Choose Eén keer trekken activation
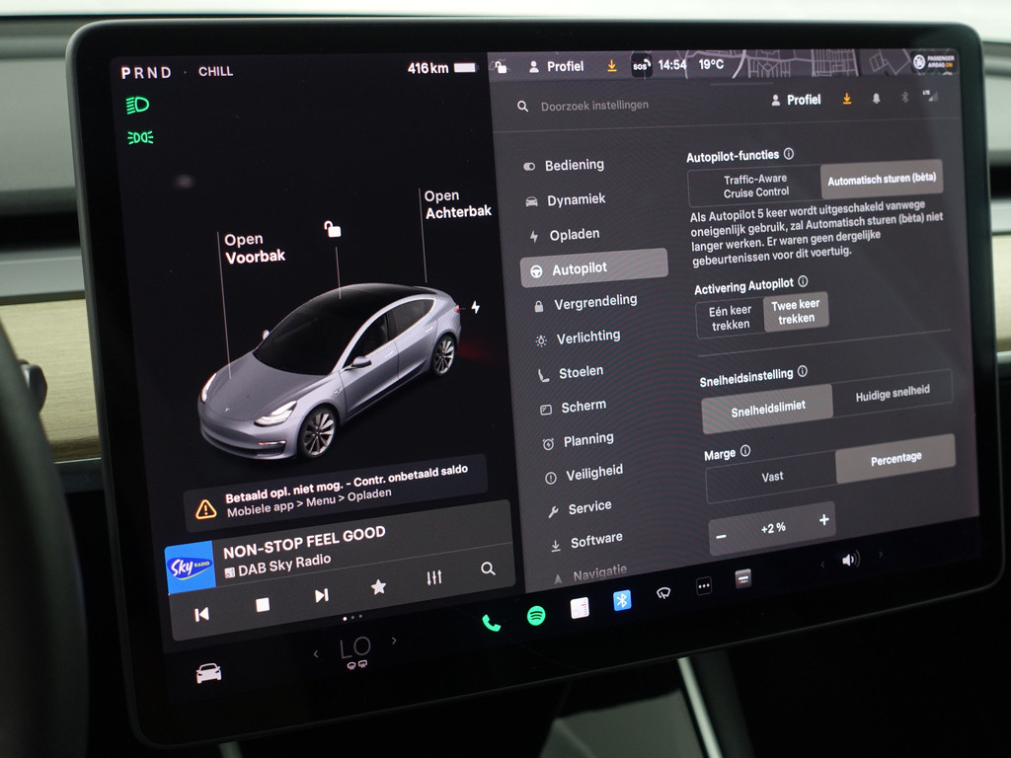The width and height of the screenshot is (1011, 758). tap(731, 318)
